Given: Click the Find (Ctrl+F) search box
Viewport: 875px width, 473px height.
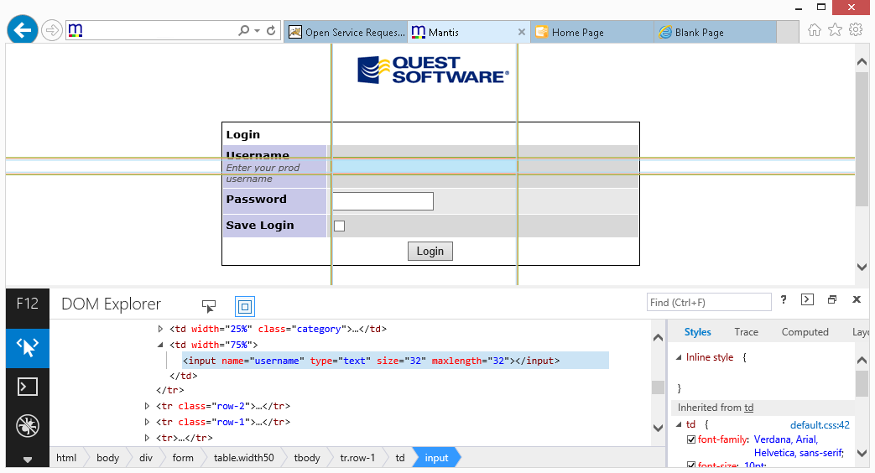Looking at the screenshot, I should [709, 302].
